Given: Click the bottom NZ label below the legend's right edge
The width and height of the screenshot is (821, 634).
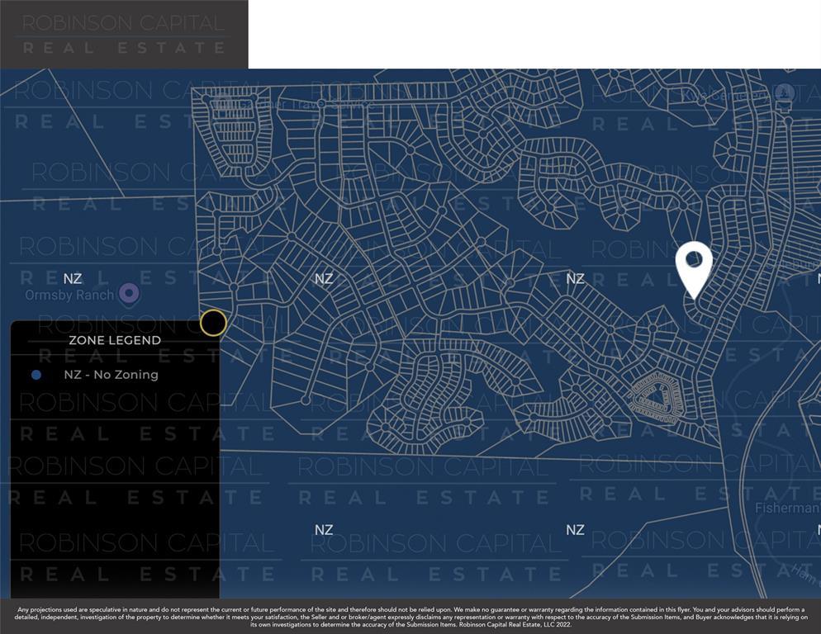Looking at the screenshot, I should coord(324,530).
